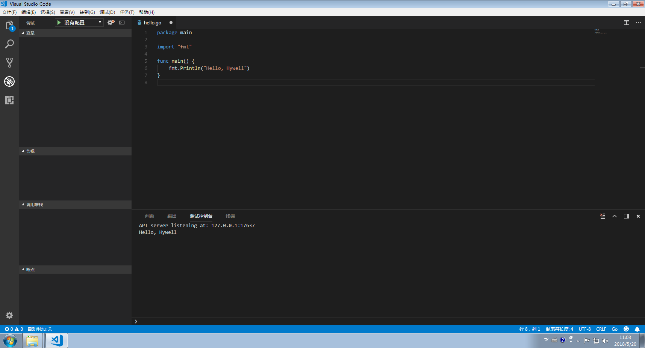Switch to the 终端 (Terminal) tab
The height and width of the screenshot is (348, 645).
[x=230, y=216]
